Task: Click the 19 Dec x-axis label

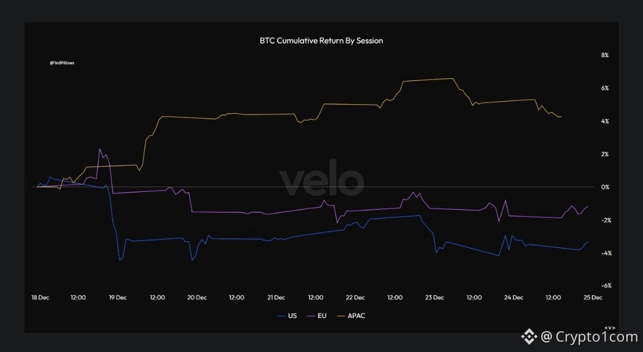Action: click(x=118, y=297)
